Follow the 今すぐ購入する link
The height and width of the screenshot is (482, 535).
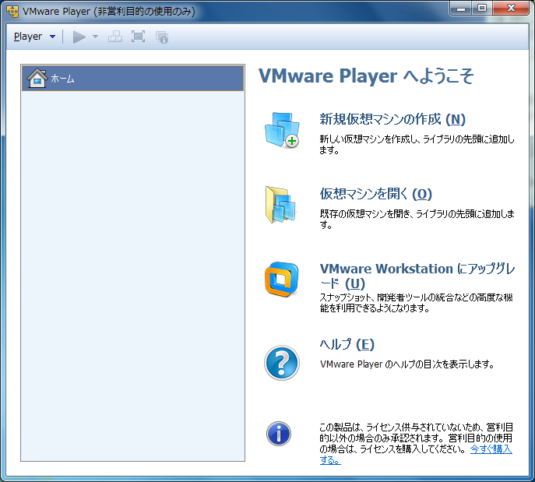[x=491, y=449]
